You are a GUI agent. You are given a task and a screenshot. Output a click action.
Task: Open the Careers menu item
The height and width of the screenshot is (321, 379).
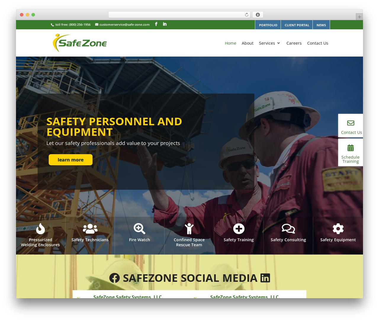coord(294,43)
